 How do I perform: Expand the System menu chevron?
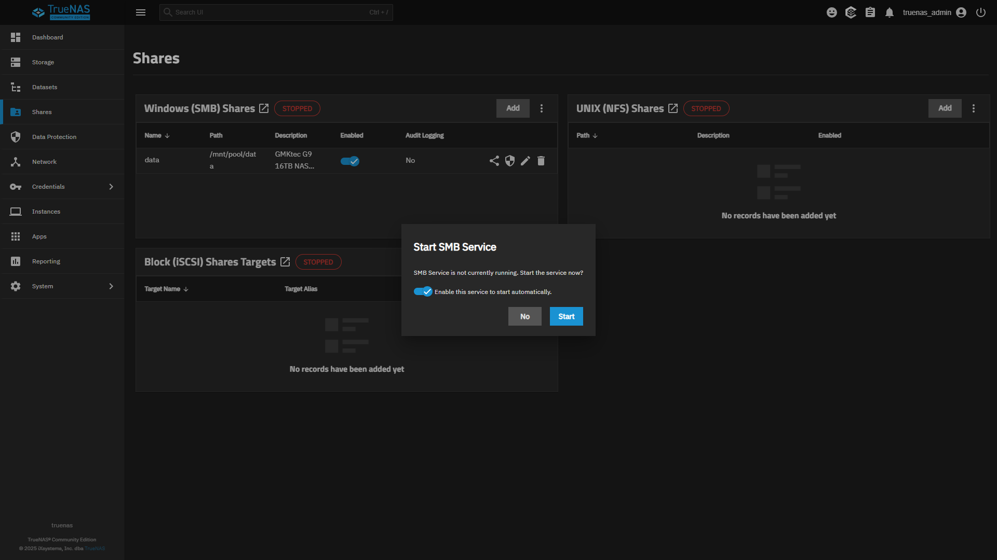[111, 286]
